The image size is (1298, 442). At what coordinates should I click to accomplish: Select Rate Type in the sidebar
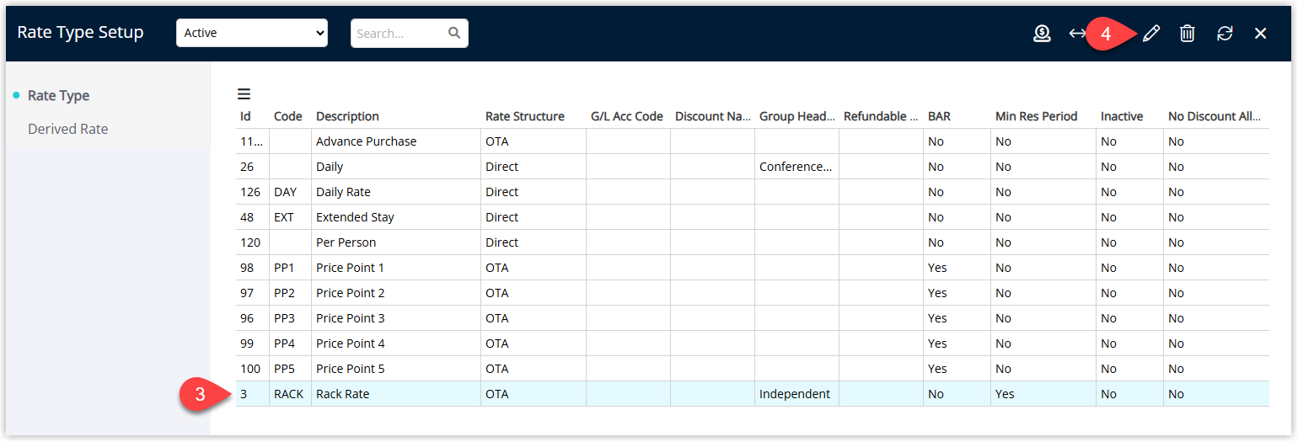(x=58, y=95)
